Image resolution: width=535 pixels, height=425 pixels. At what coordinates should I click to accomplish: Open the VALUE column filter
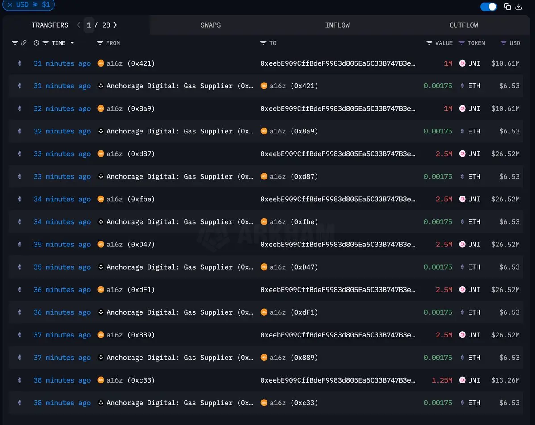[x=429, y=43]
